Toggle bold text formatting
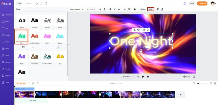 (110, 9)
